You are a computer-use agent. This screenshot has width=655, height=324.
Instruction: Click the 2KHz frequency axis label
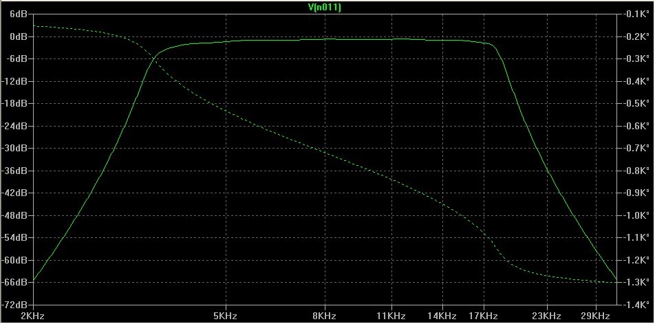(x=33, y=316)
